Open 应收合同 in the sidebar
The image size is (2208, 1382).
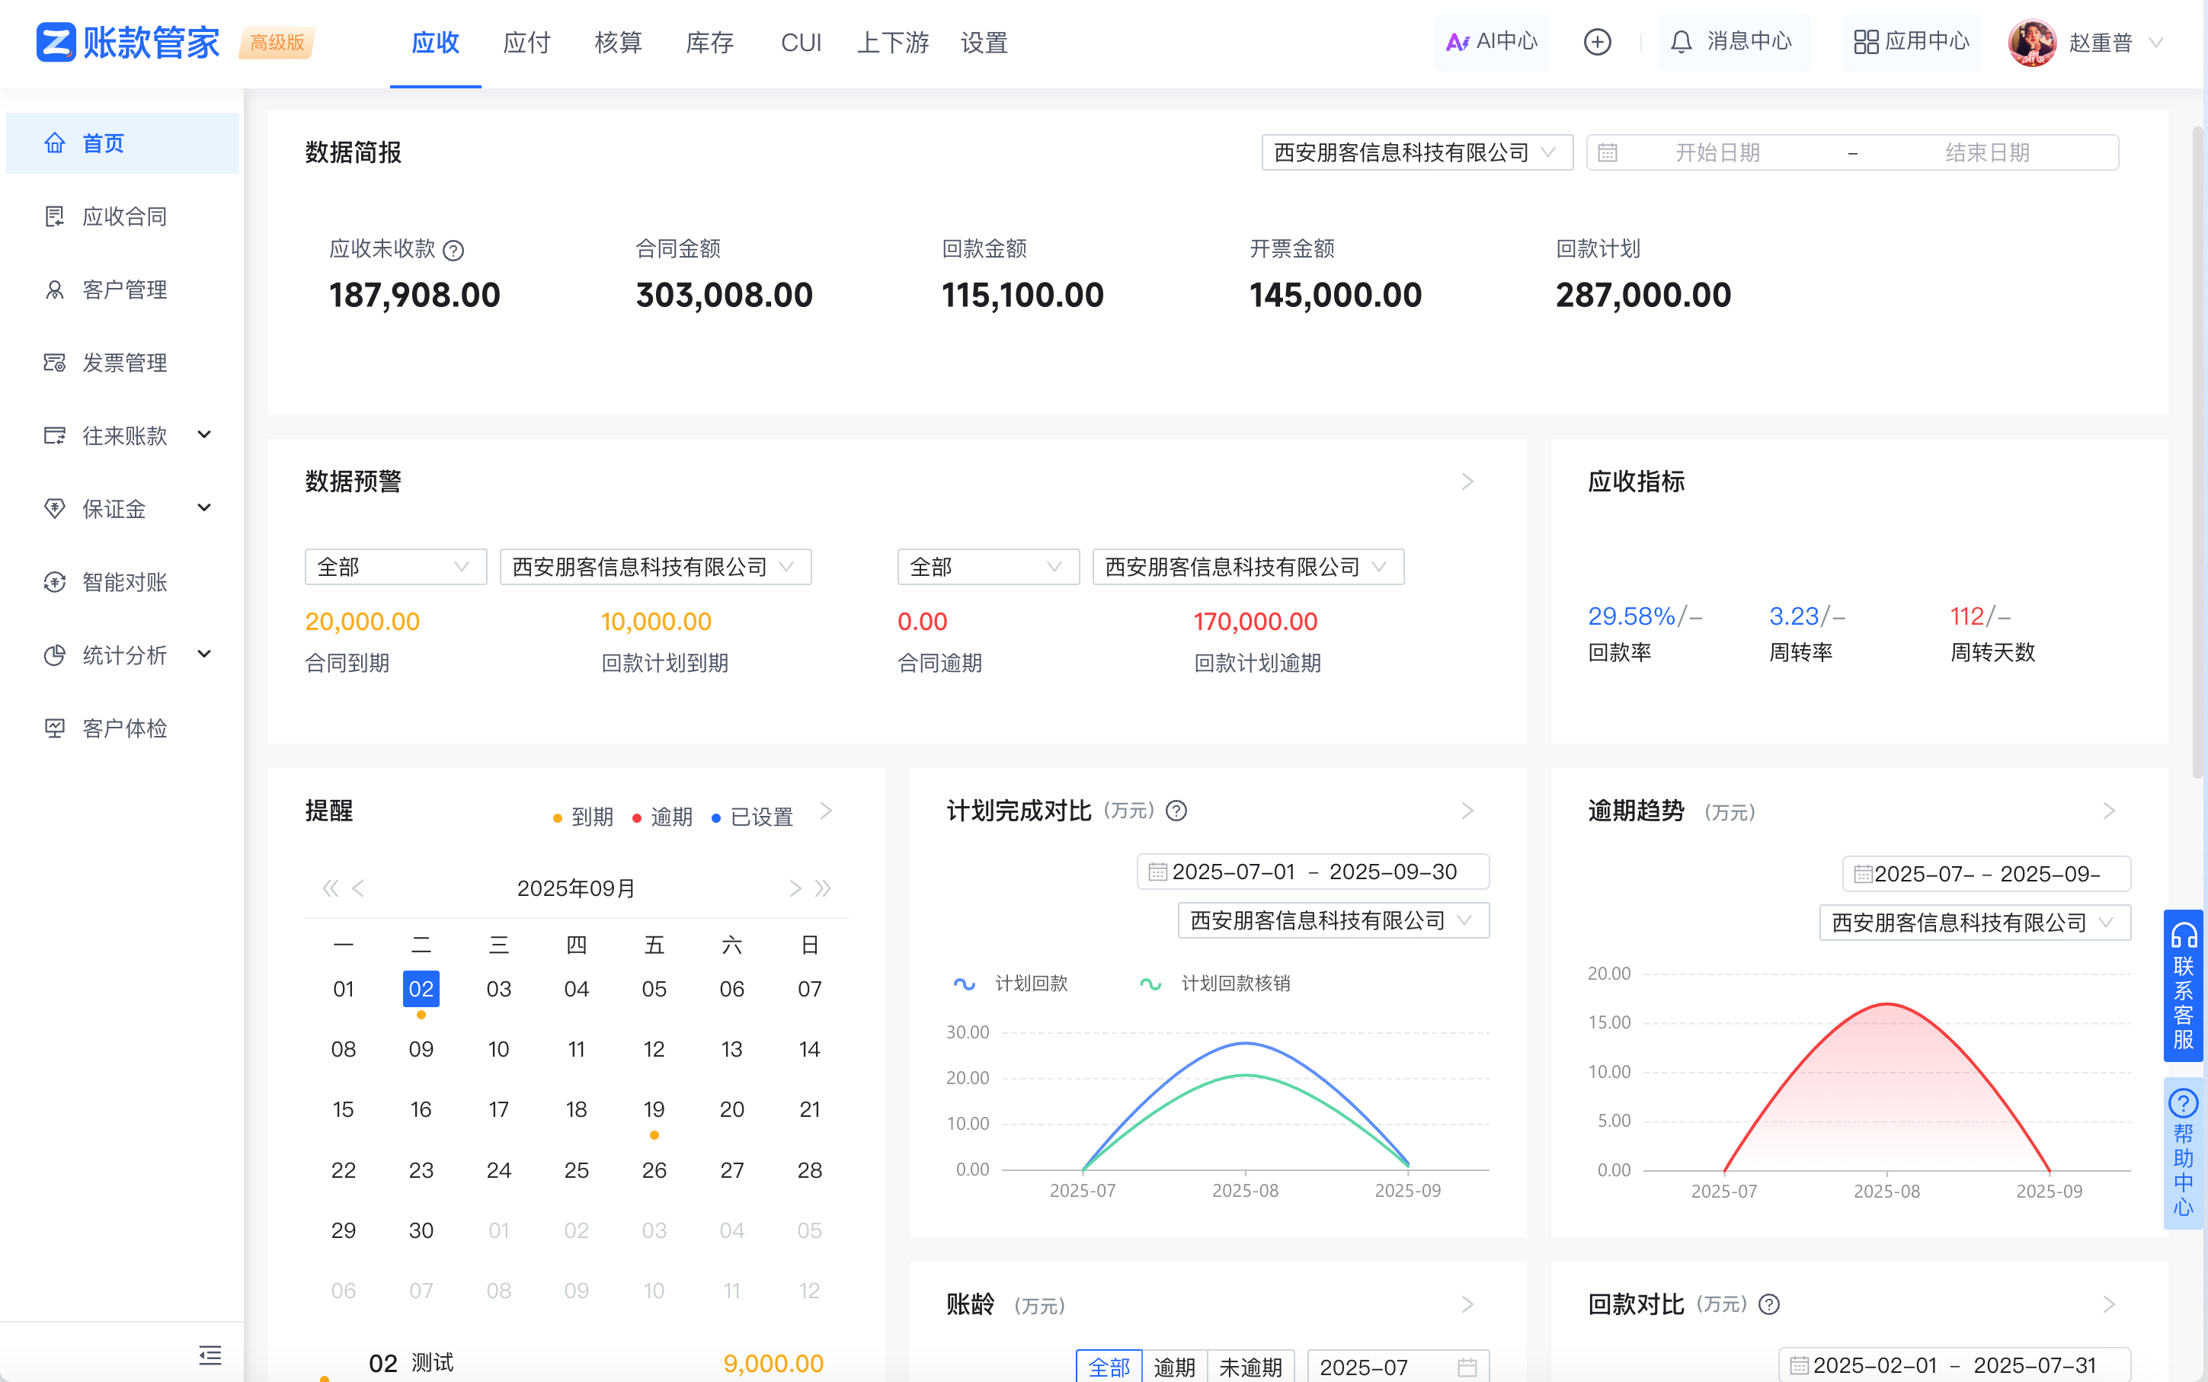pos(124,216)
